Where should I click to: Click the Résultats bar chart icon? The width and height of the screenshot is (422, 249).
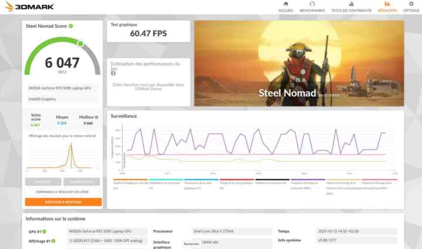387,4
